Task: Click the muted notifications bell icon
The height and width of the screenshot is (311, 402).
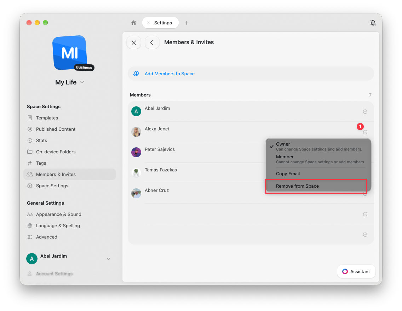Action: coord(373,23)
